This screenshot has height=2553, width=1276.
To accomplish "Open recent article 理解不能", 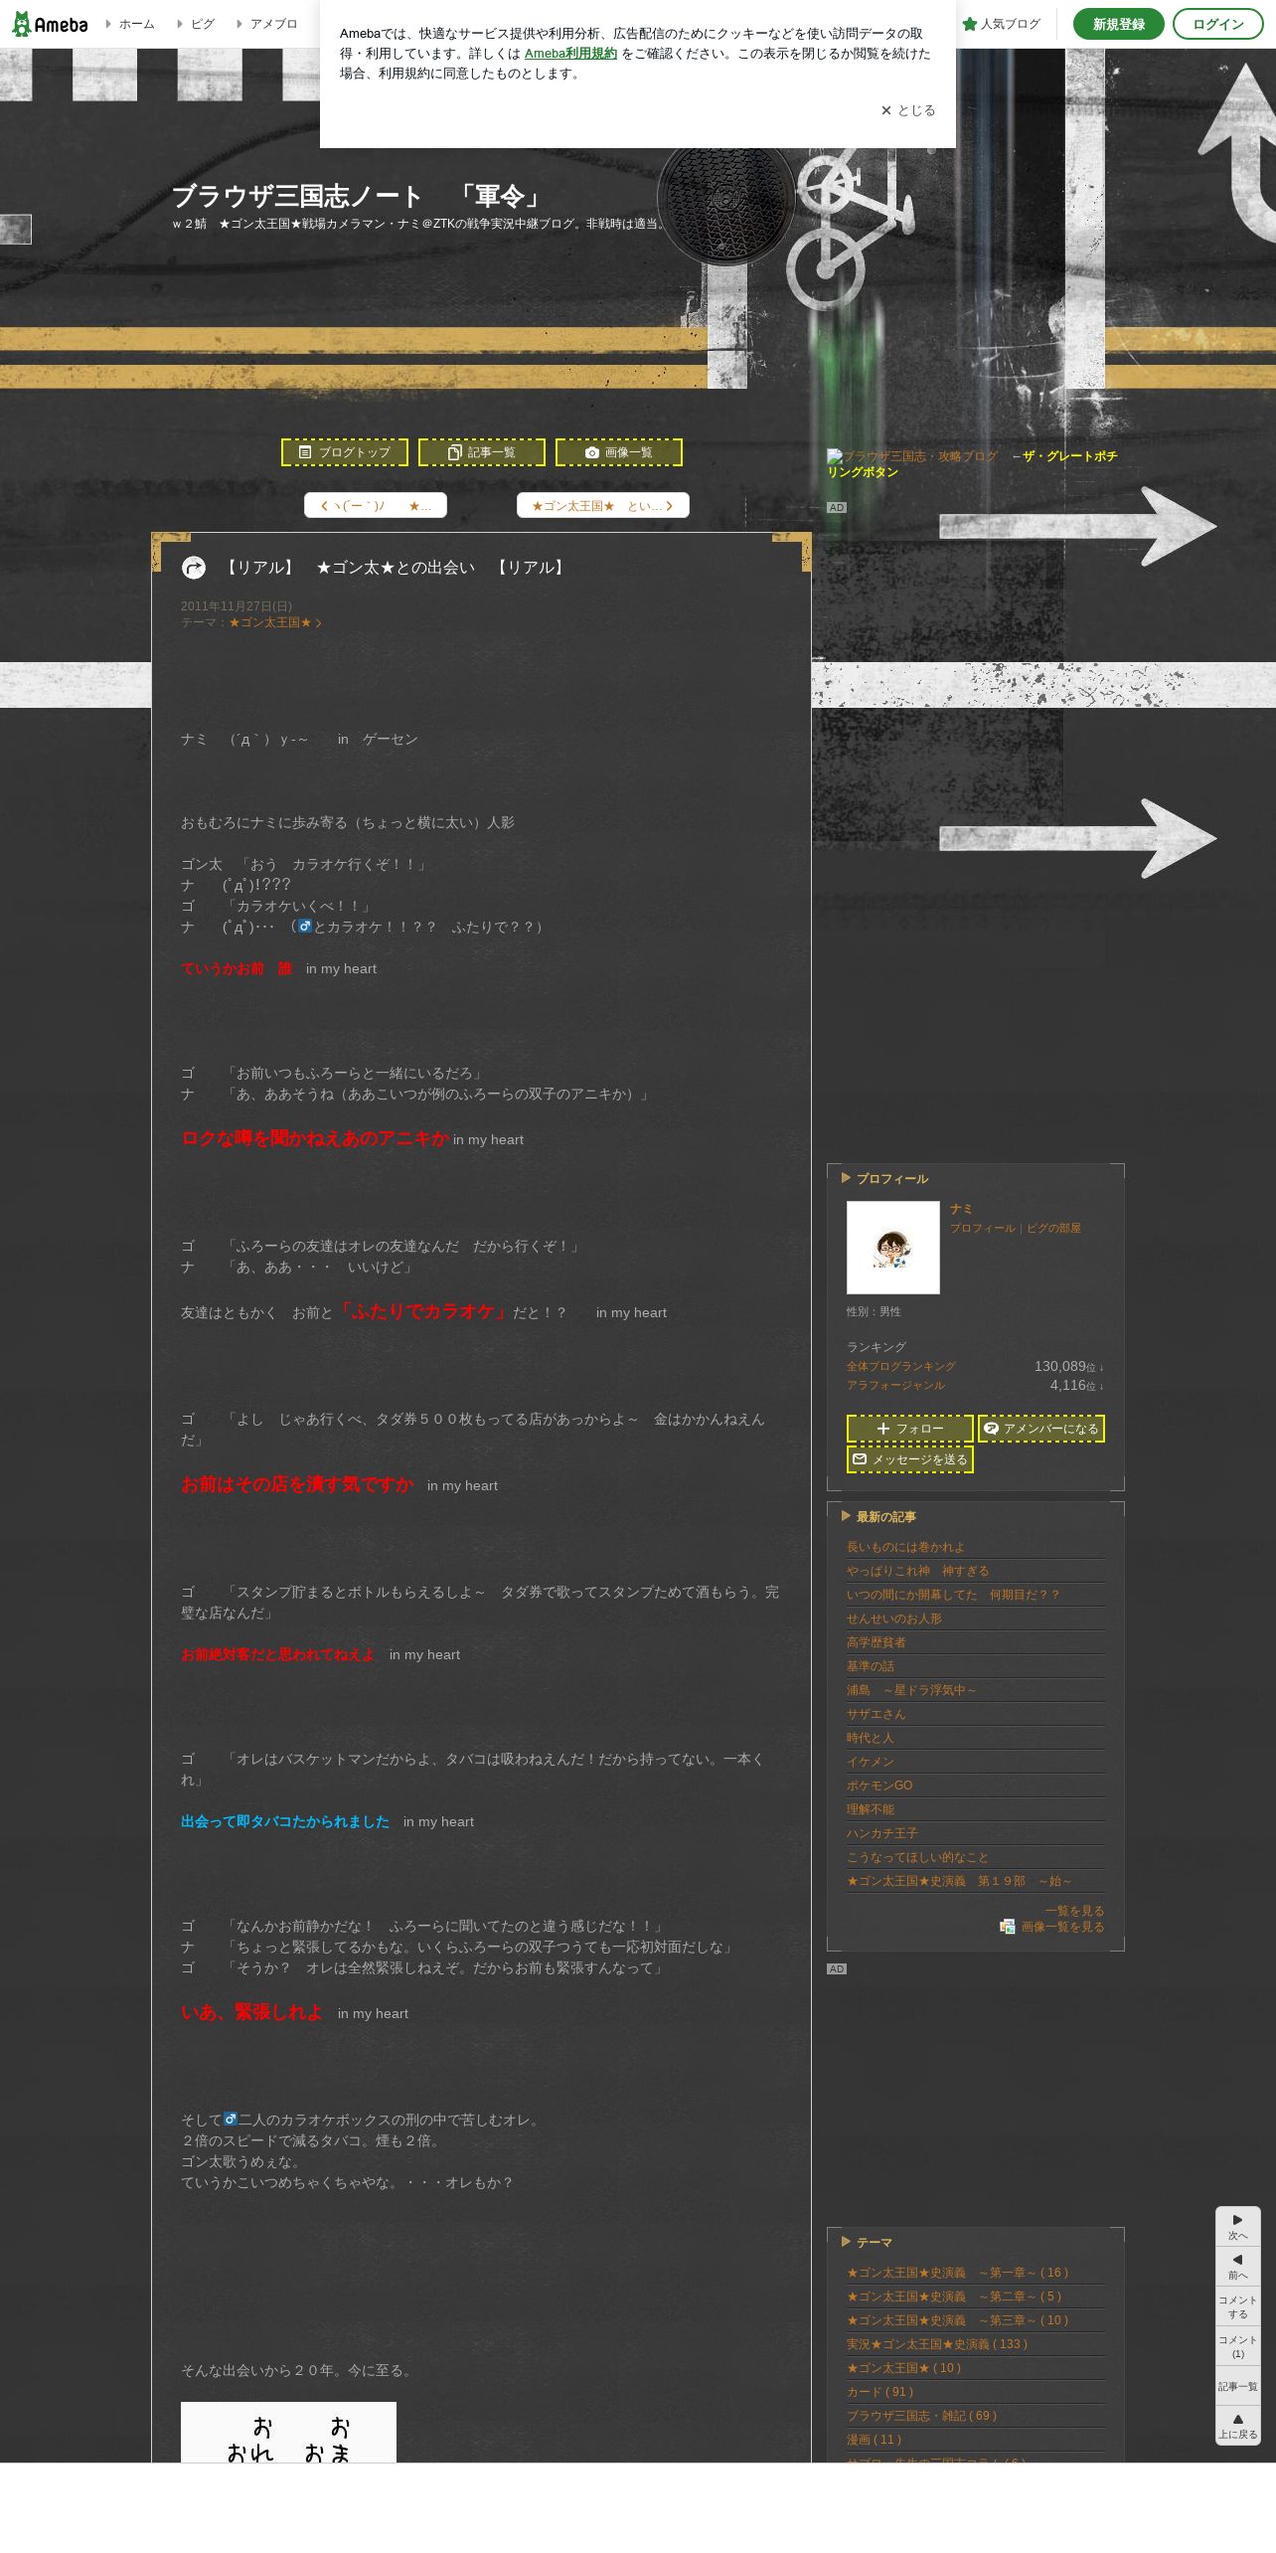I will click(871, 1809).
